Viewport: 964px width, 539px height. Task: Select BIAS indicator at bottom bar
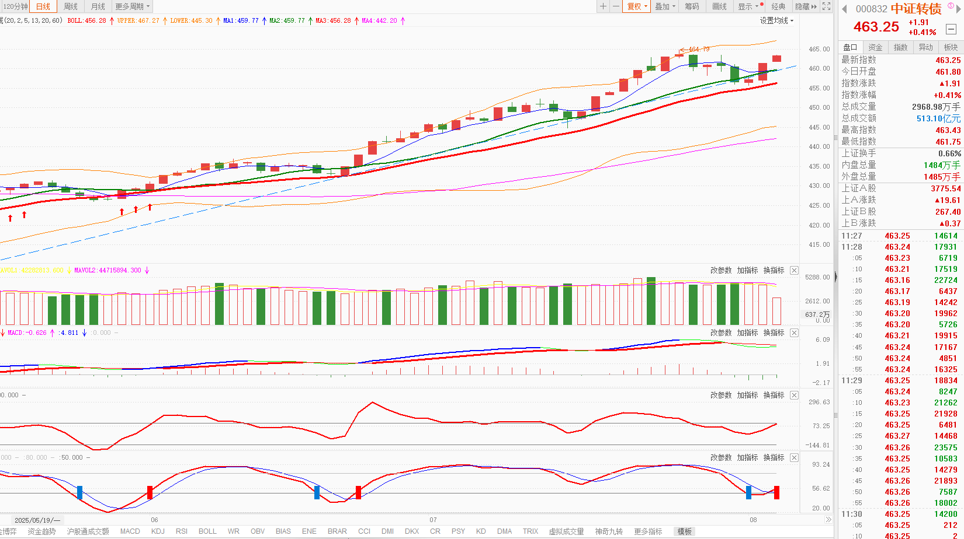(283, 531)
